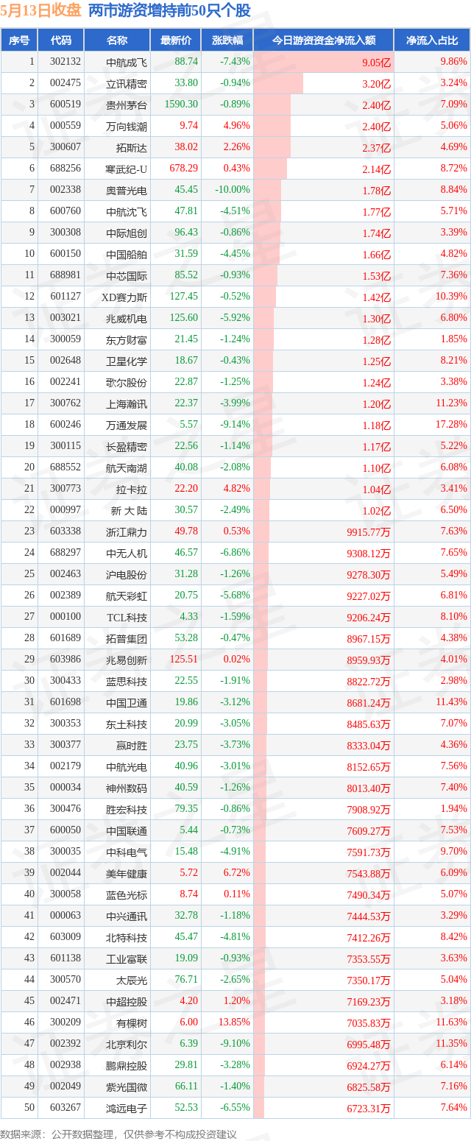Screen dimensions: 471x1141
Task: Select stock name 胜宏科技
Action: [x=127, y=810]
